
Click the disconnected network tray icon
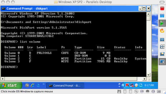(x=132, y=85)
